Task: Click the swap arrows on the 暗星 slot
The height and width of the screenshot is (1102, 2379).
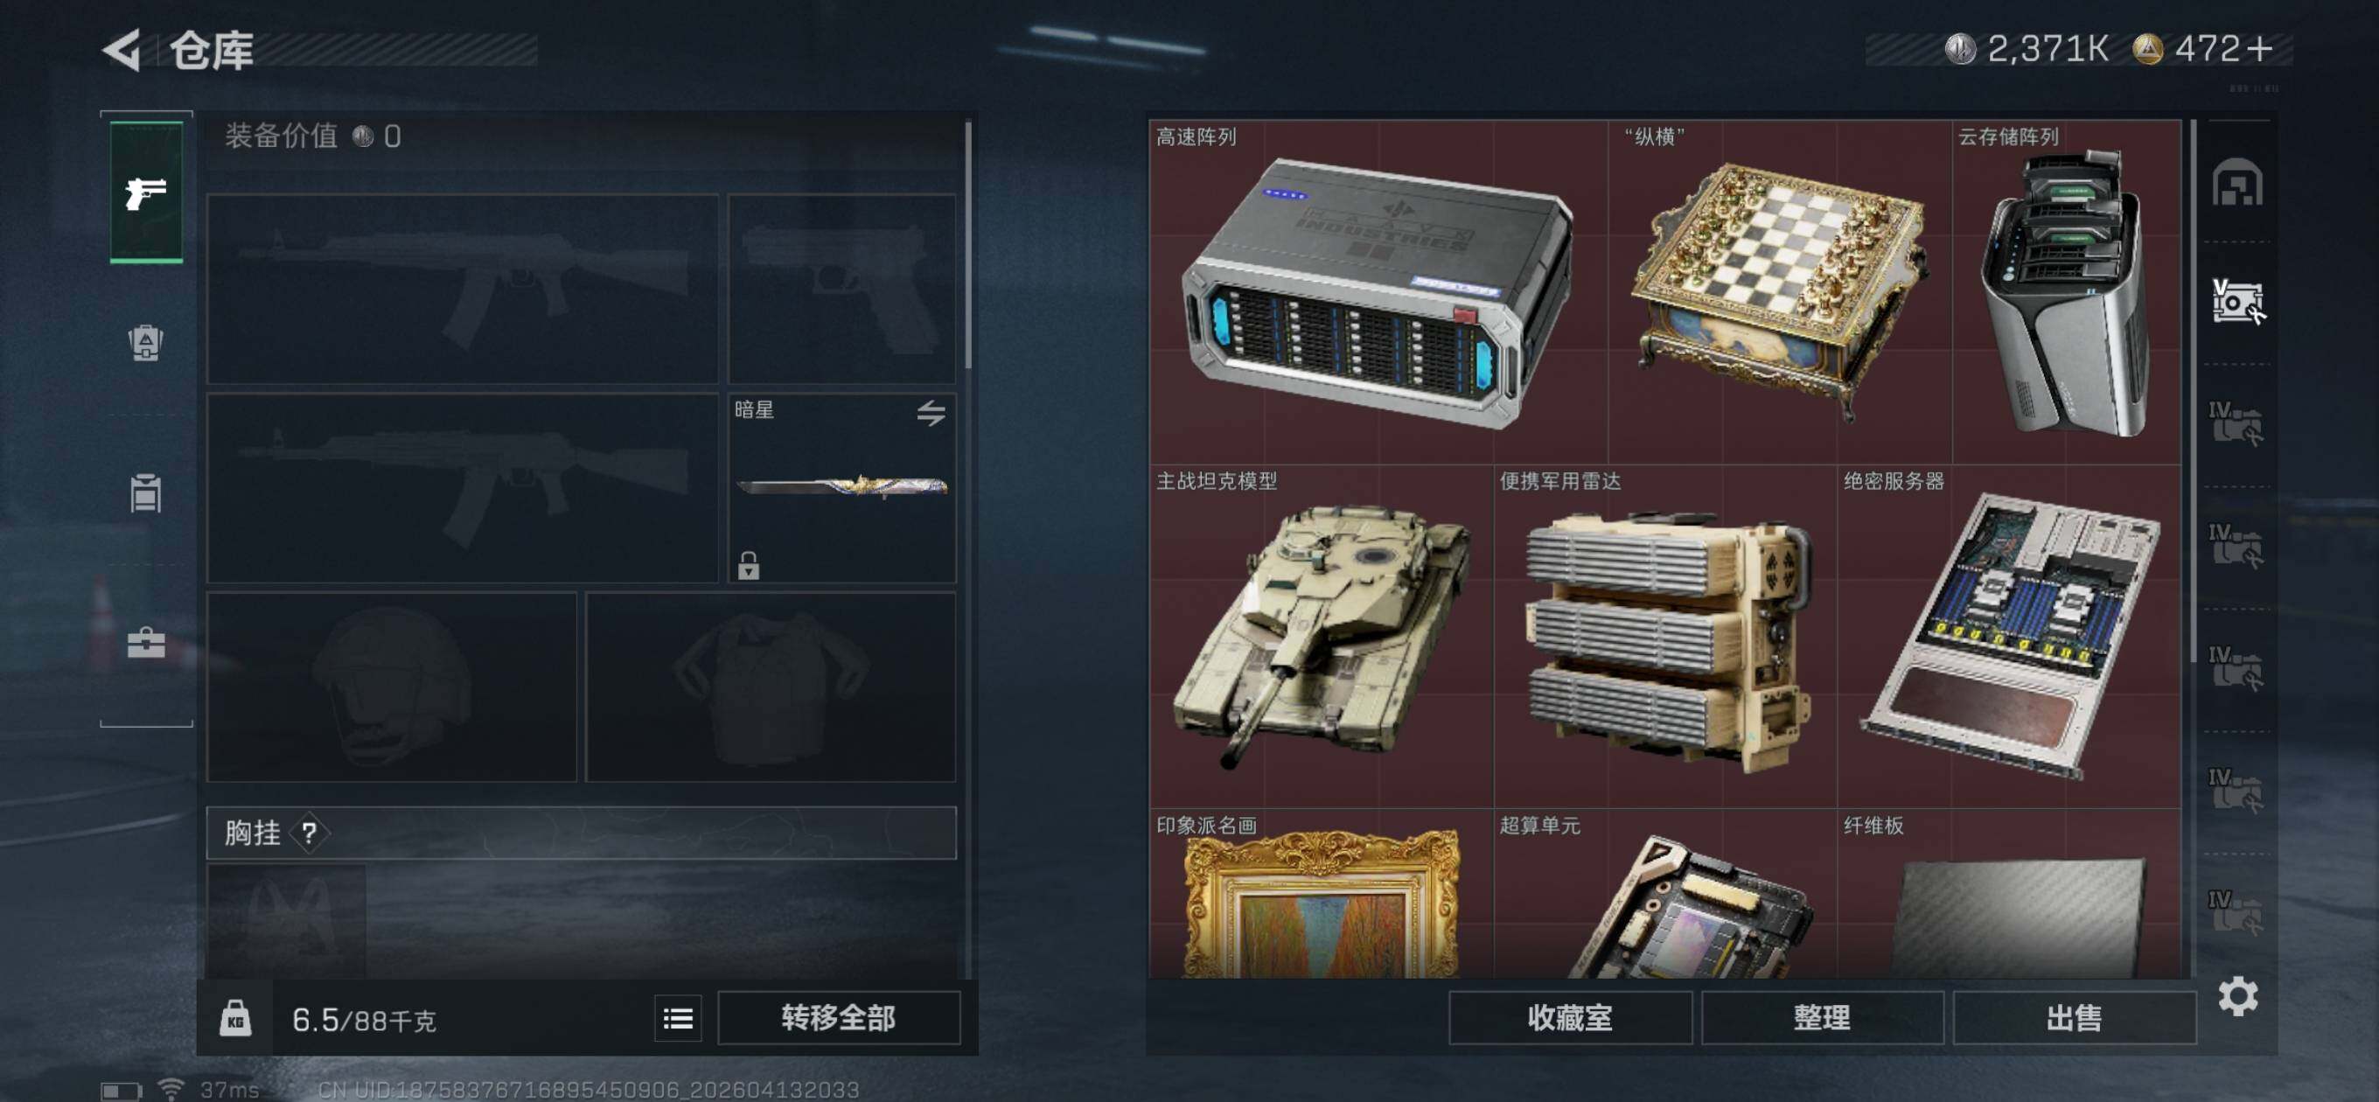Action: [x=931, y=413]
